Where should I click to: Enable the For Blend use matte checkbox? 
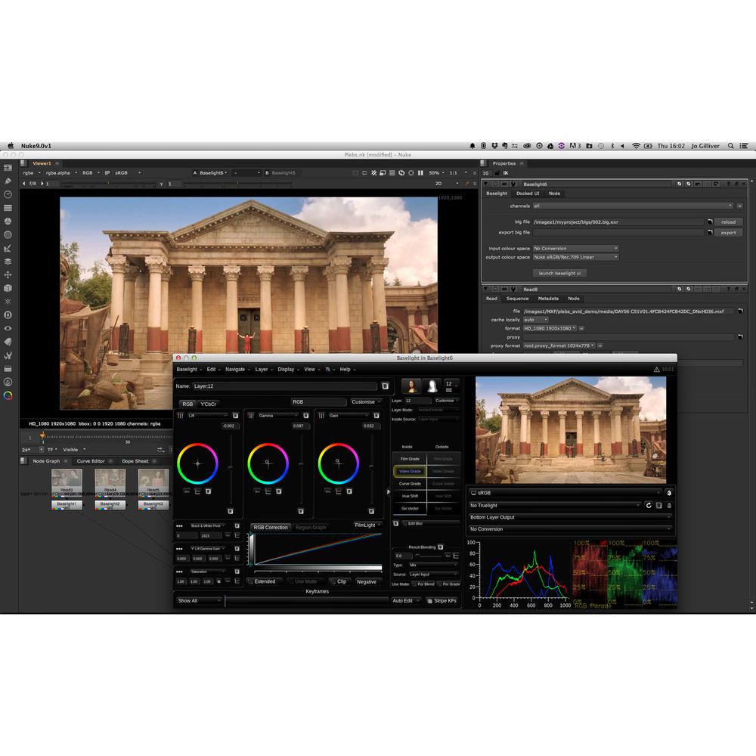click(x=414, y=584)
